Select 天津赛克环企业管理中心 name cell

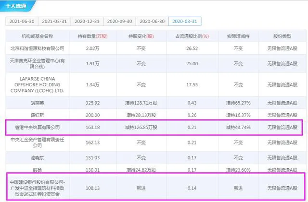[38, 63]
